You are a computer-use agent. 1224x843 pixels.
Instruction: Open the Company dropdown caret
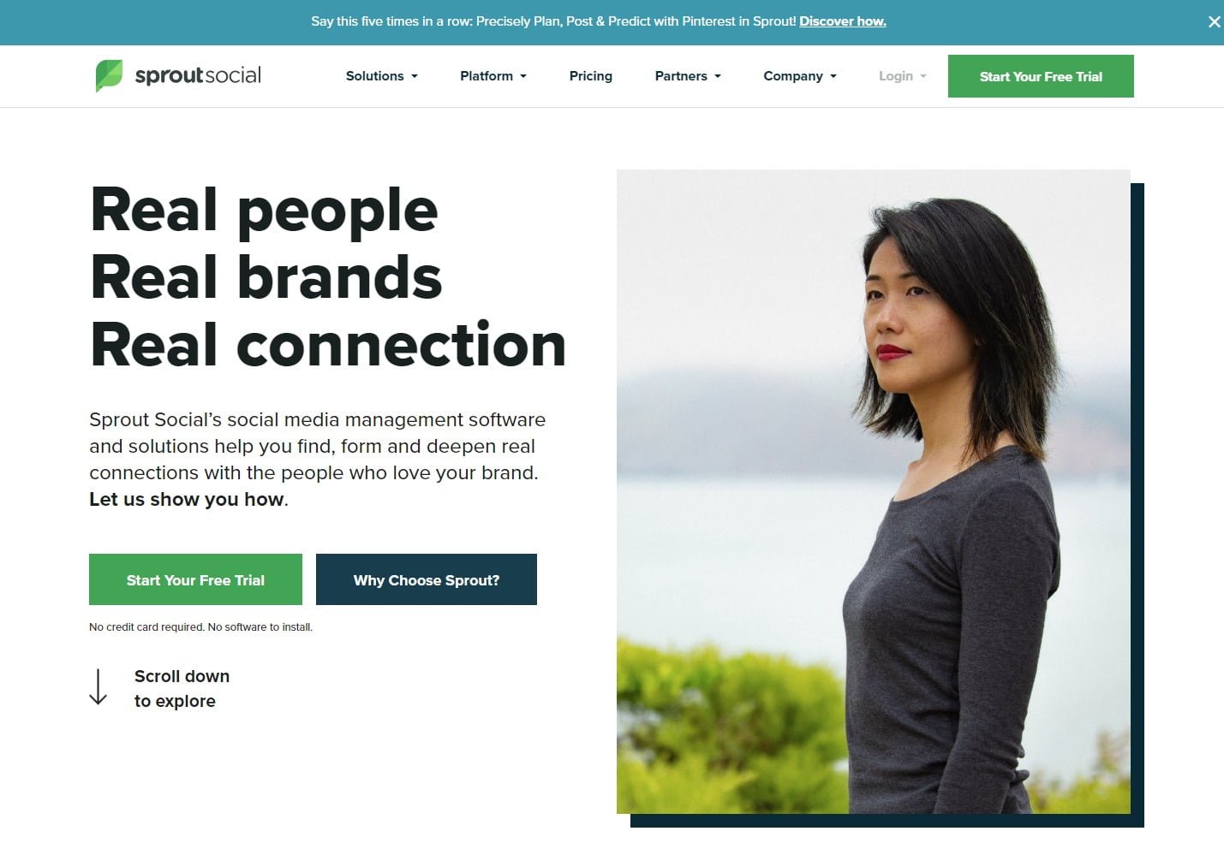click(833, 76)
